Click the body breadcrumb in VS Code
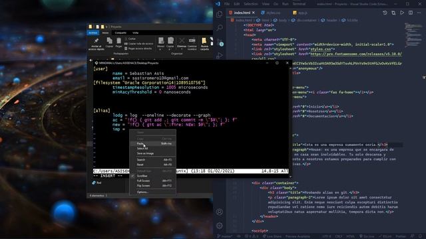Image resolution: width=426 pixels, height=239 pixels. [x=280, y=20]
